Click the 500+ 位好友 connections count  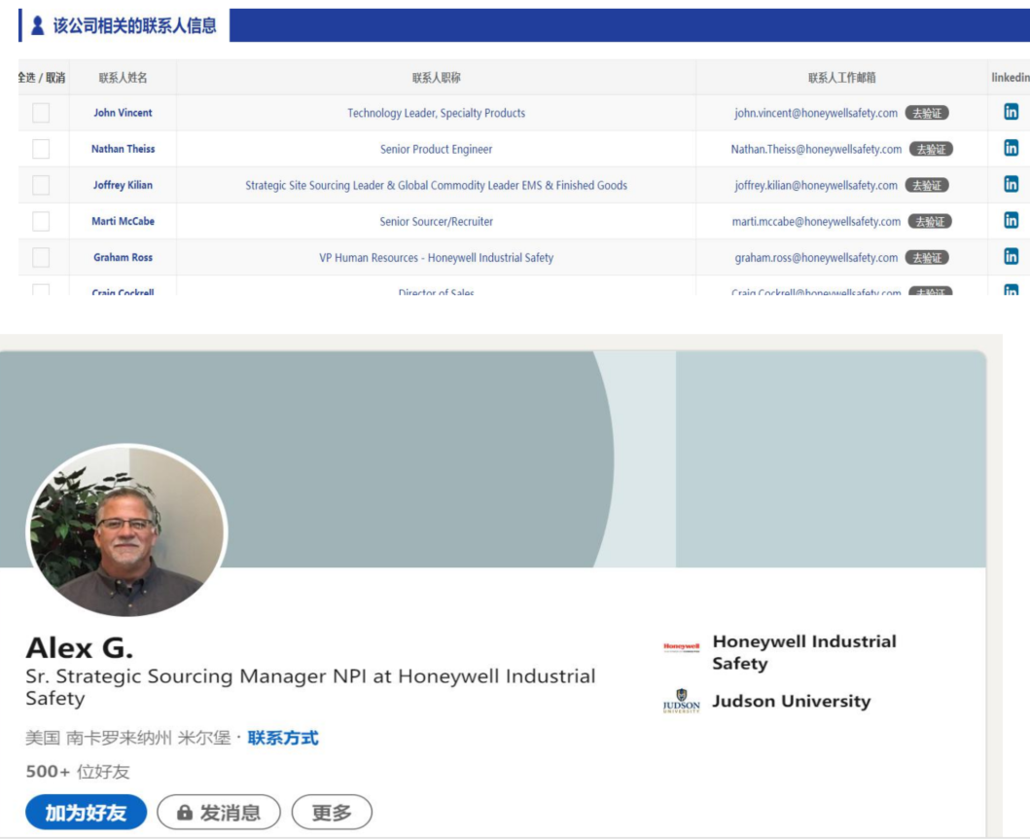tap(78, 771)
